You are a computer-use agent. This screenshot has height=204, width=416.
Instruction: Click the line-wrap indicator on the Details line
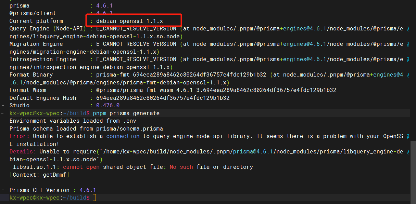click(408, 152)
